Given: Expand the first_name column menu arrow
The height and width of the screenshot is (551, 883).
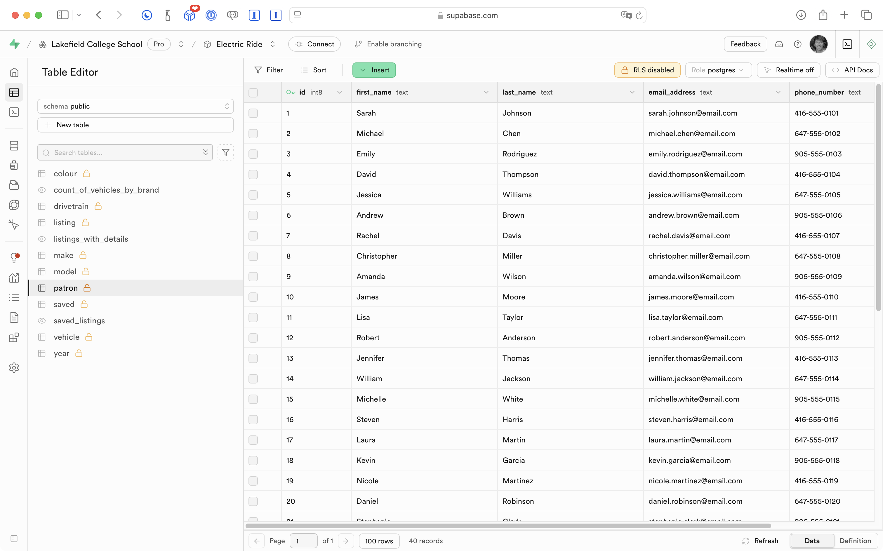Looking at the screenshot, I should [x=486, y=93].
